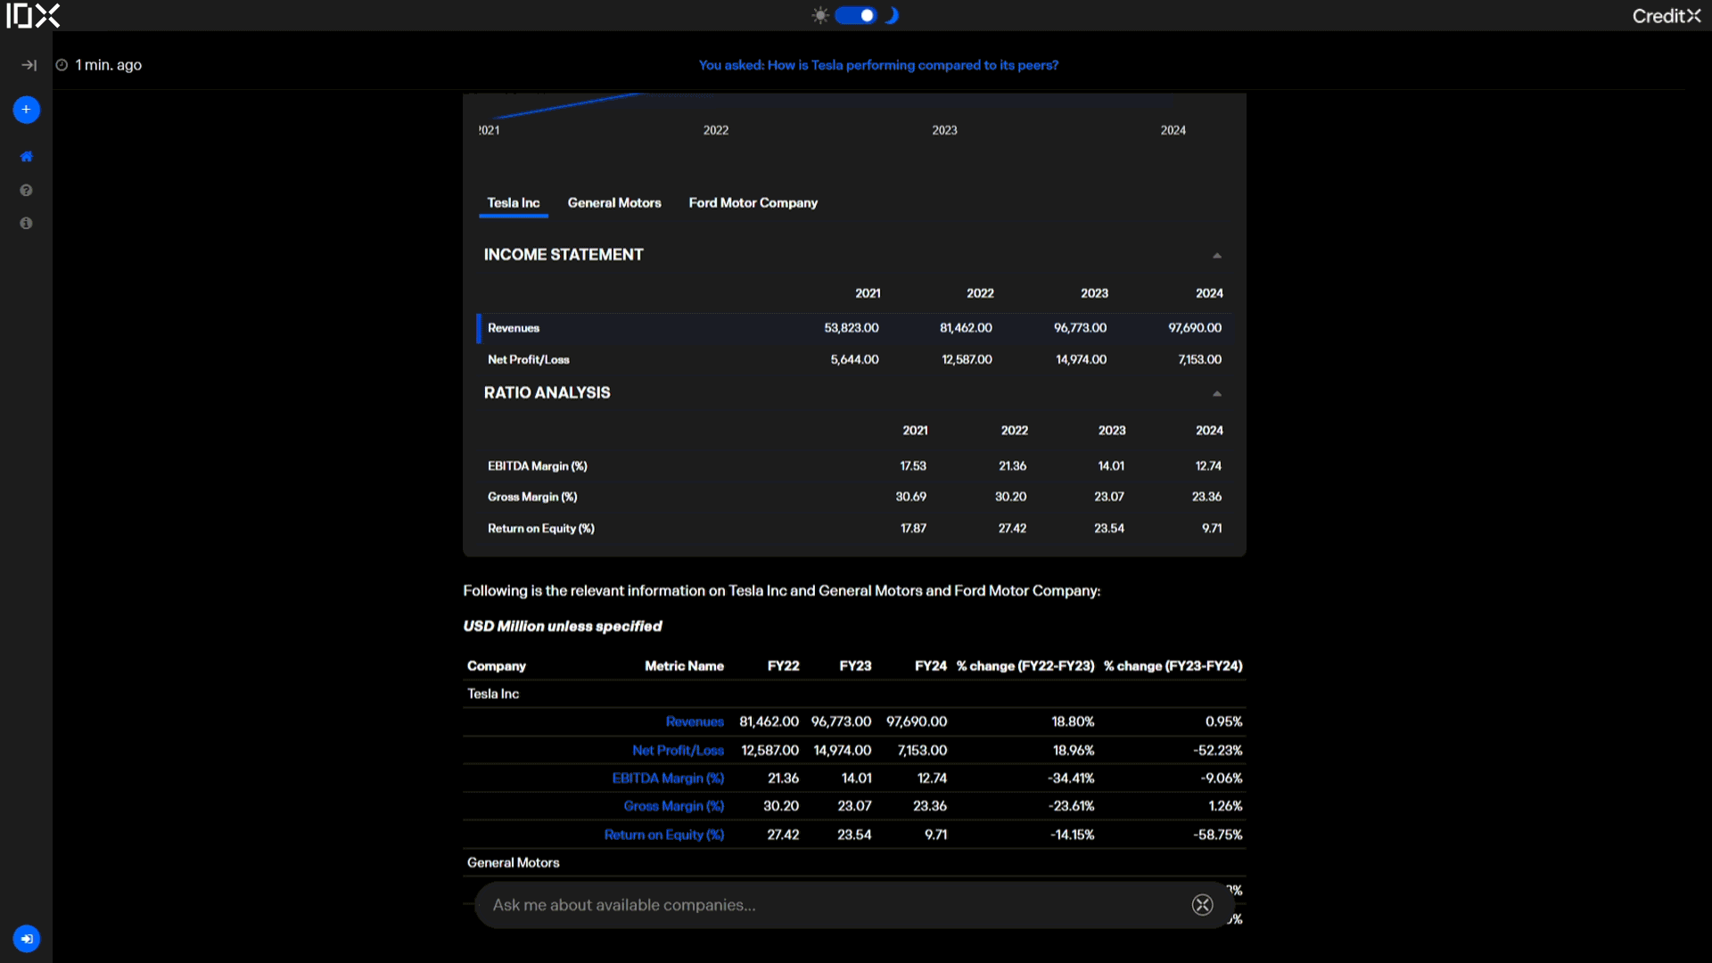Switch to the General Motors tab

pos(614,203)
